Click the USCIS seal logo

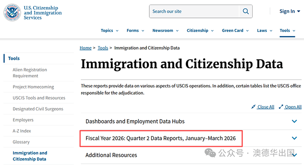point(12,13)
